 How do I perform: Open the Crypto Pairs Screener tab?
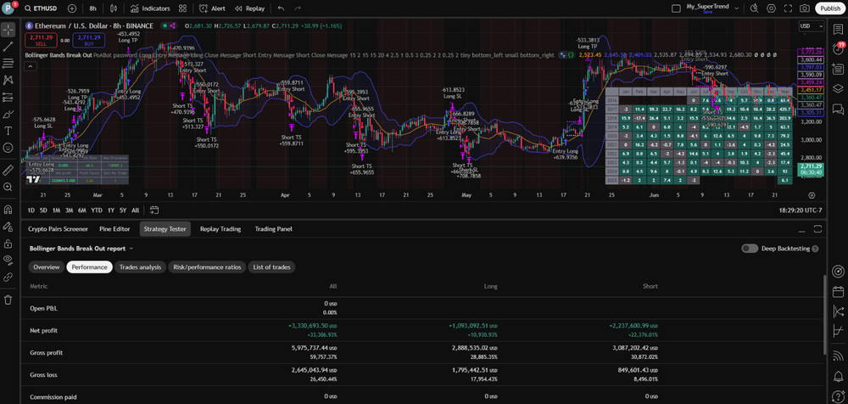[58, 229]
